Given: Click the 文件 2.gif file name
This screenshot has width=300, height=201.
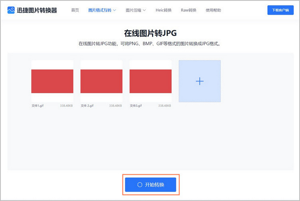Looking at the screenshot, I should [87, 106].
